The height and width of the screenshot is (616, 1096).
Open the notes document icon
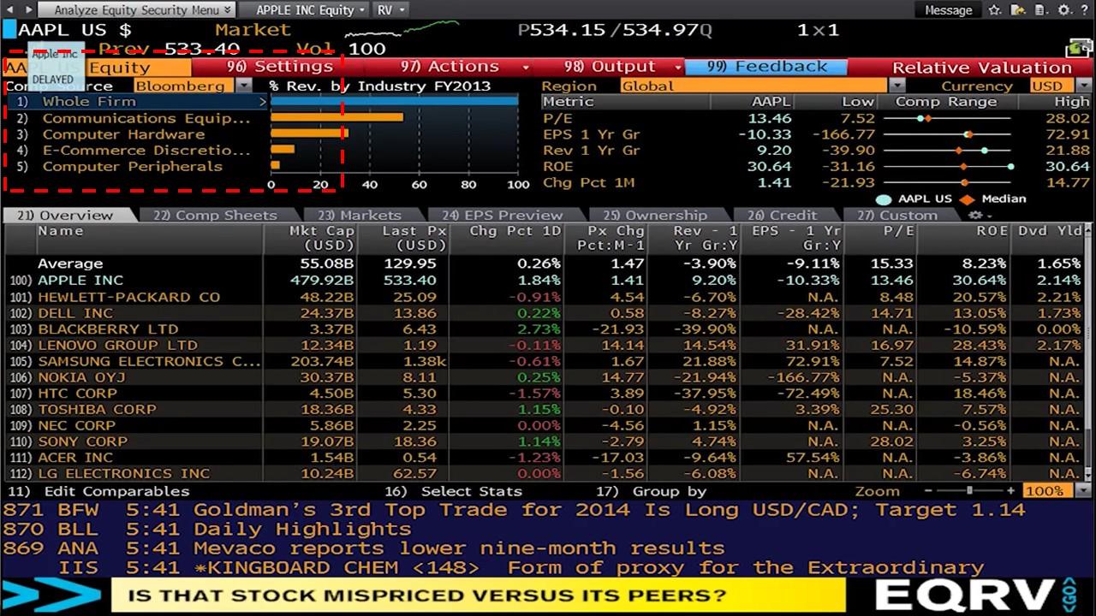point(1040,9)
